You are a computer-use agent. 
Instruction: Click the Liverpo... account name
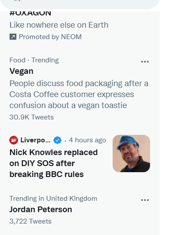pos(36,140)
